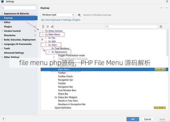Close the Settings dialog window
This screenshot has height=122, width=170.
tap(167, 1)
